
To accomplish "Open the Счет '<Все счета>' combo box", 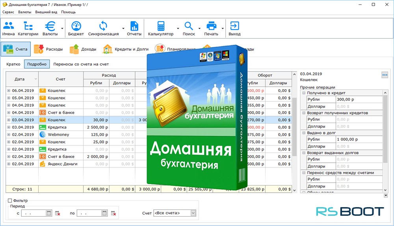I will point(175,213).
